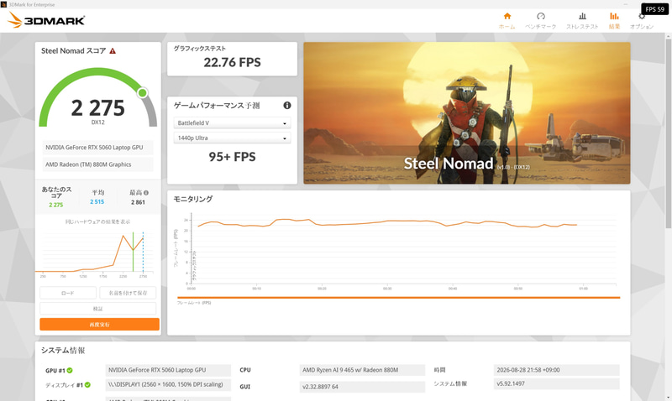Click the frame rate monitoring graph line
Screen dimensions: 672x401
(387, 222)
